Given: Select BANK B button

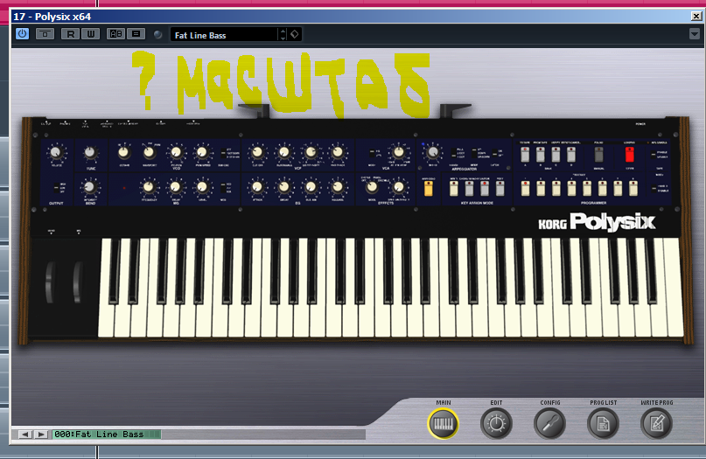Looking at the screenshot, I should point(541,155).
